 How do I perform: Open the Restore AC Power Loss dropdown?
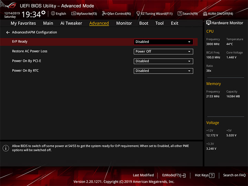click(163, 52)
